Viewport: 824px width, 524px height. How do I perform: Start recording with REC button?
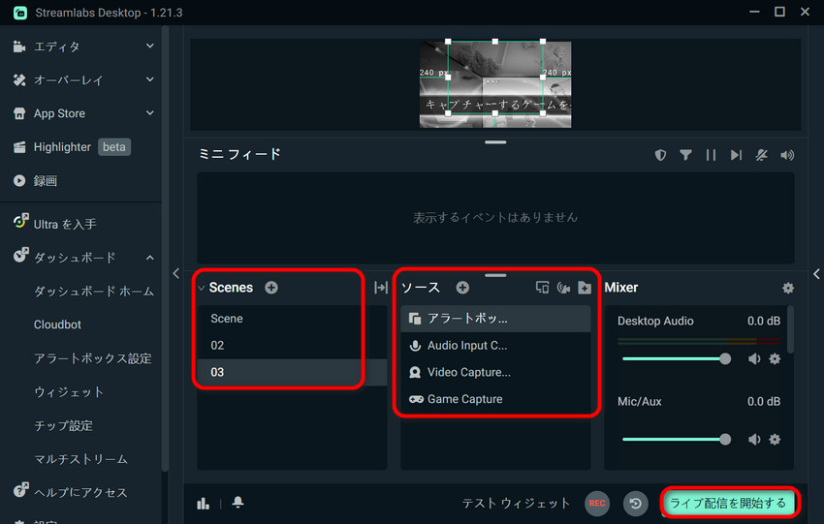pyautogui.click(x=597, y=503)
